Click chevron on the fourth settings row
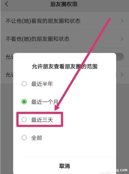Screen dimensions: 129x174 pyautogui.click(x=122, y=75)
